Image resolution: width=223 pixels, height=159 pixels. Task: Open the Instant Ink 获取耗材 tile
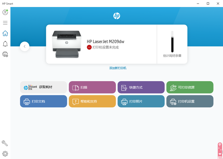43,87
